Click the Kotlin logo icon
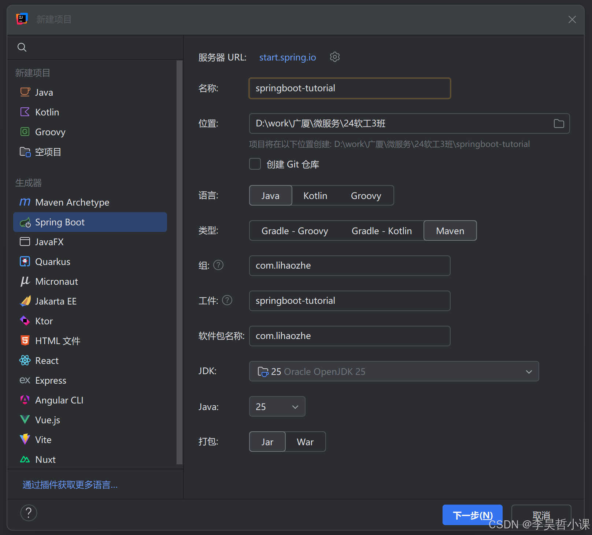The height and width of the screenshot is (535, 592). [x=25, y=112]
